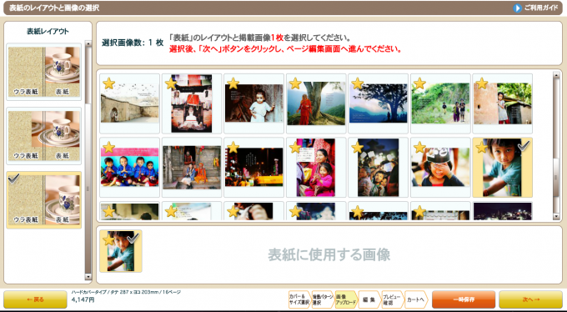Click the image grid scrollbar up arrow
This screenshot has width=567, height=312.
click(x=556, y=75)
